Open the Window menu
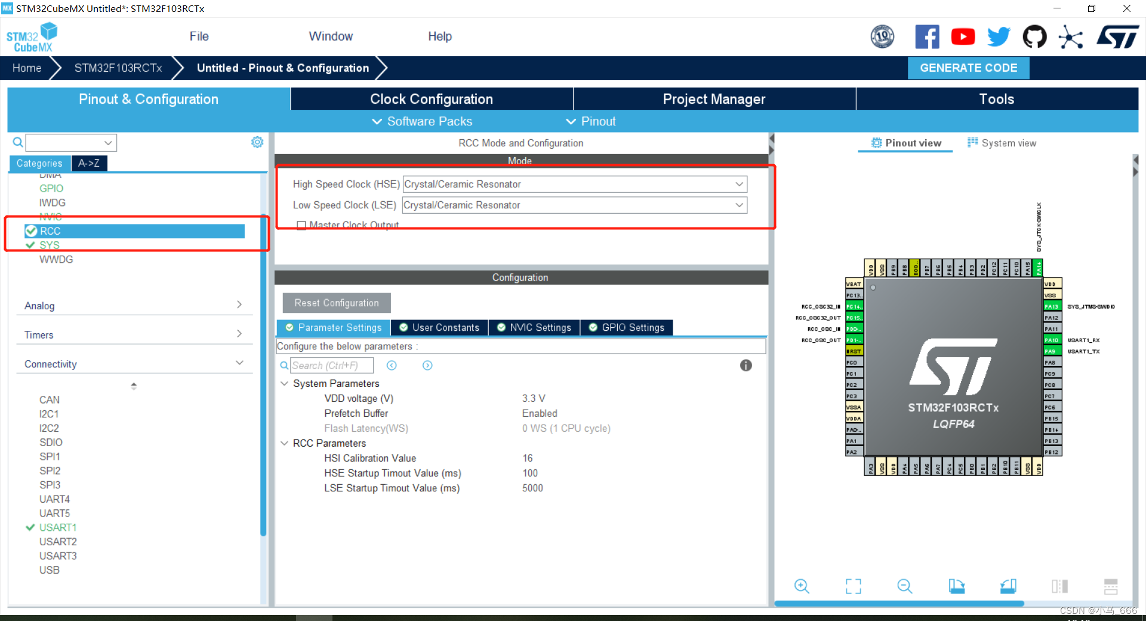1146x621 pixels. pyautogui.click(x=331, y=36)
